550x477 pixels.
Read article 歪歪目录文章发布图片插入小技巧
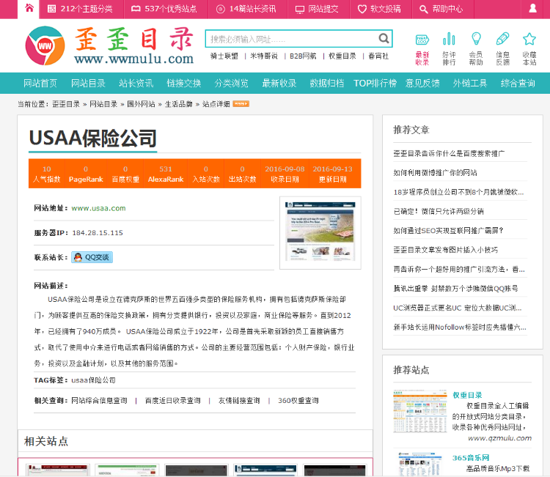pyautogui.click(x=445, y=250)
